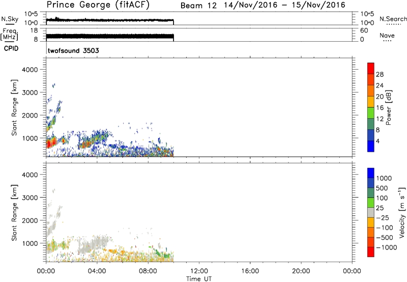Click the '20:00' time axis tick label
The height and width of the screenshot is (282, 407).
click(301, 271)
